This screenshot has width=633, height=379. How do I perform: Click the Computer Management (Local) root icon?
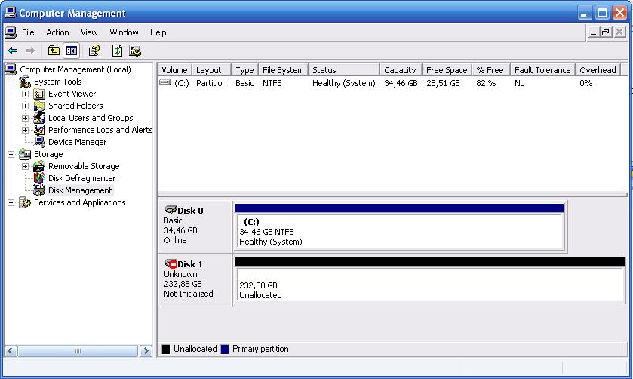click(x=11, y=69)
